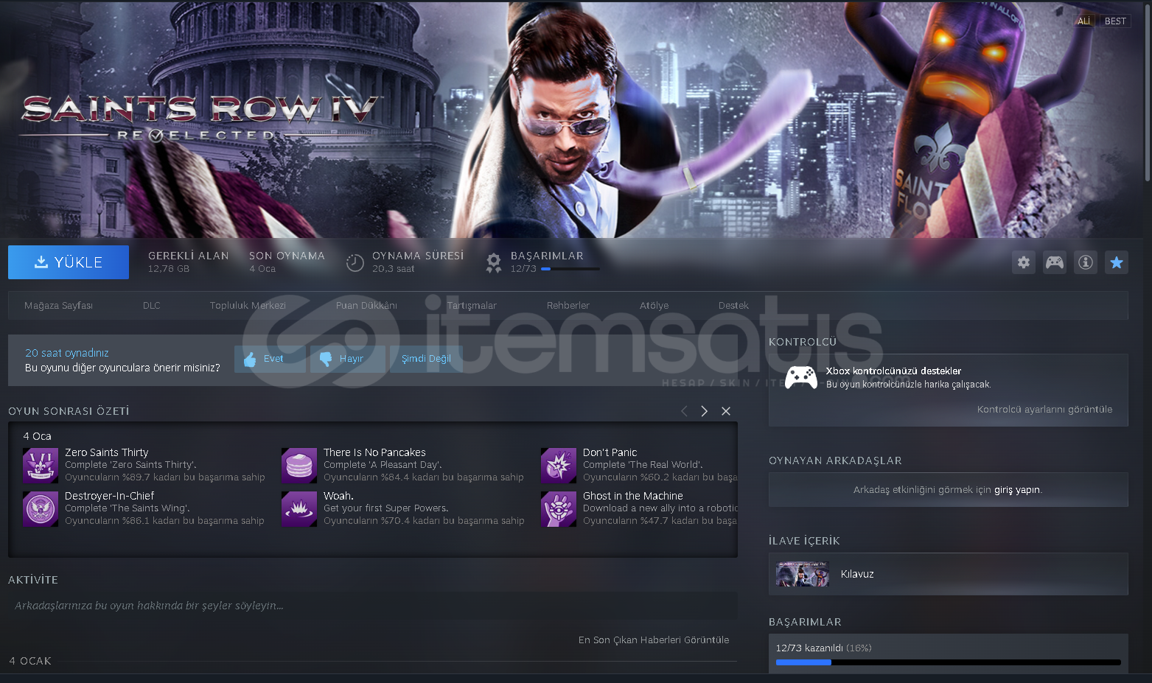Open There Is No Pancakes achievement icon
This screenshot has width=1152, height=683.
(x=299, y=466)
